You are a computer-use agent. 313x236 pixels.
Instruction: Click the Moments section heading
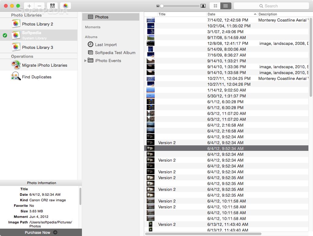click(x=93, y=27)
